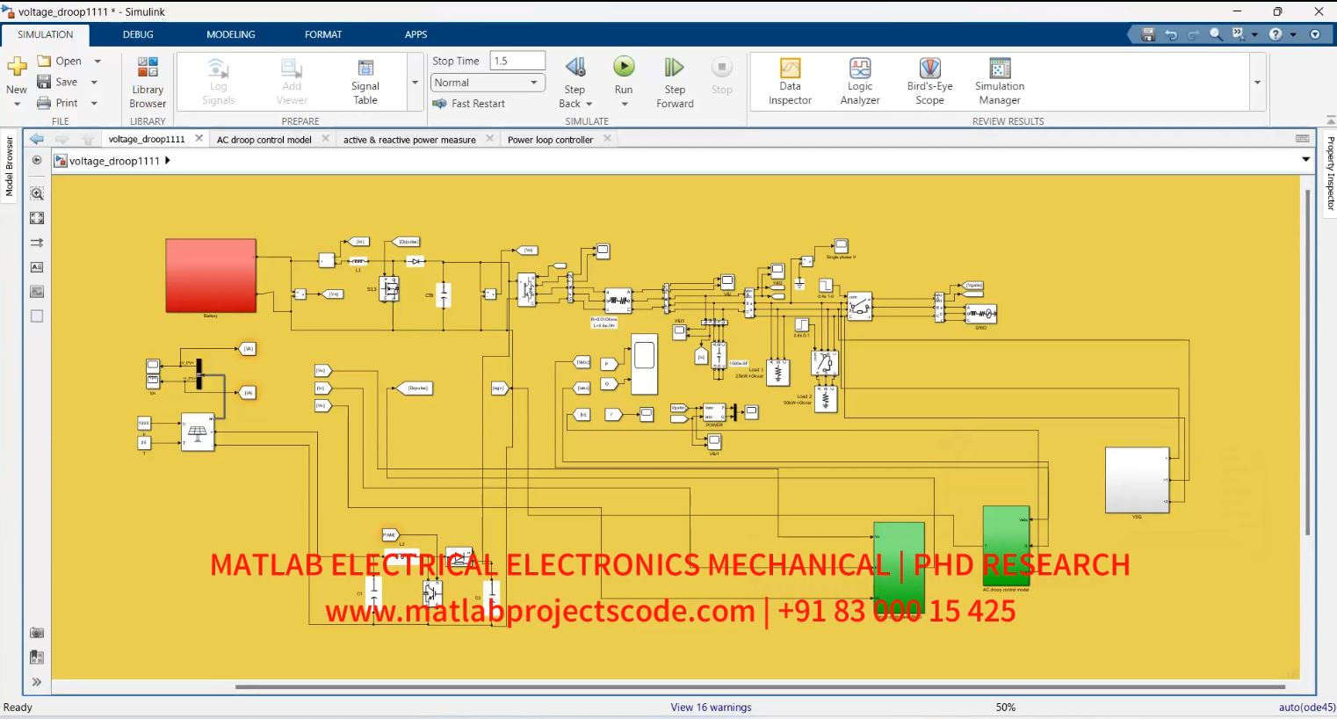Launch the Logic Analyzer
Image resolution: width=1337 pixels, height=719 pixels.
click(858, 80)
